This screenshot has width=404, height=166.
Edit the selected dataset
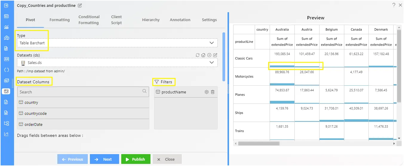coord(215,55)
